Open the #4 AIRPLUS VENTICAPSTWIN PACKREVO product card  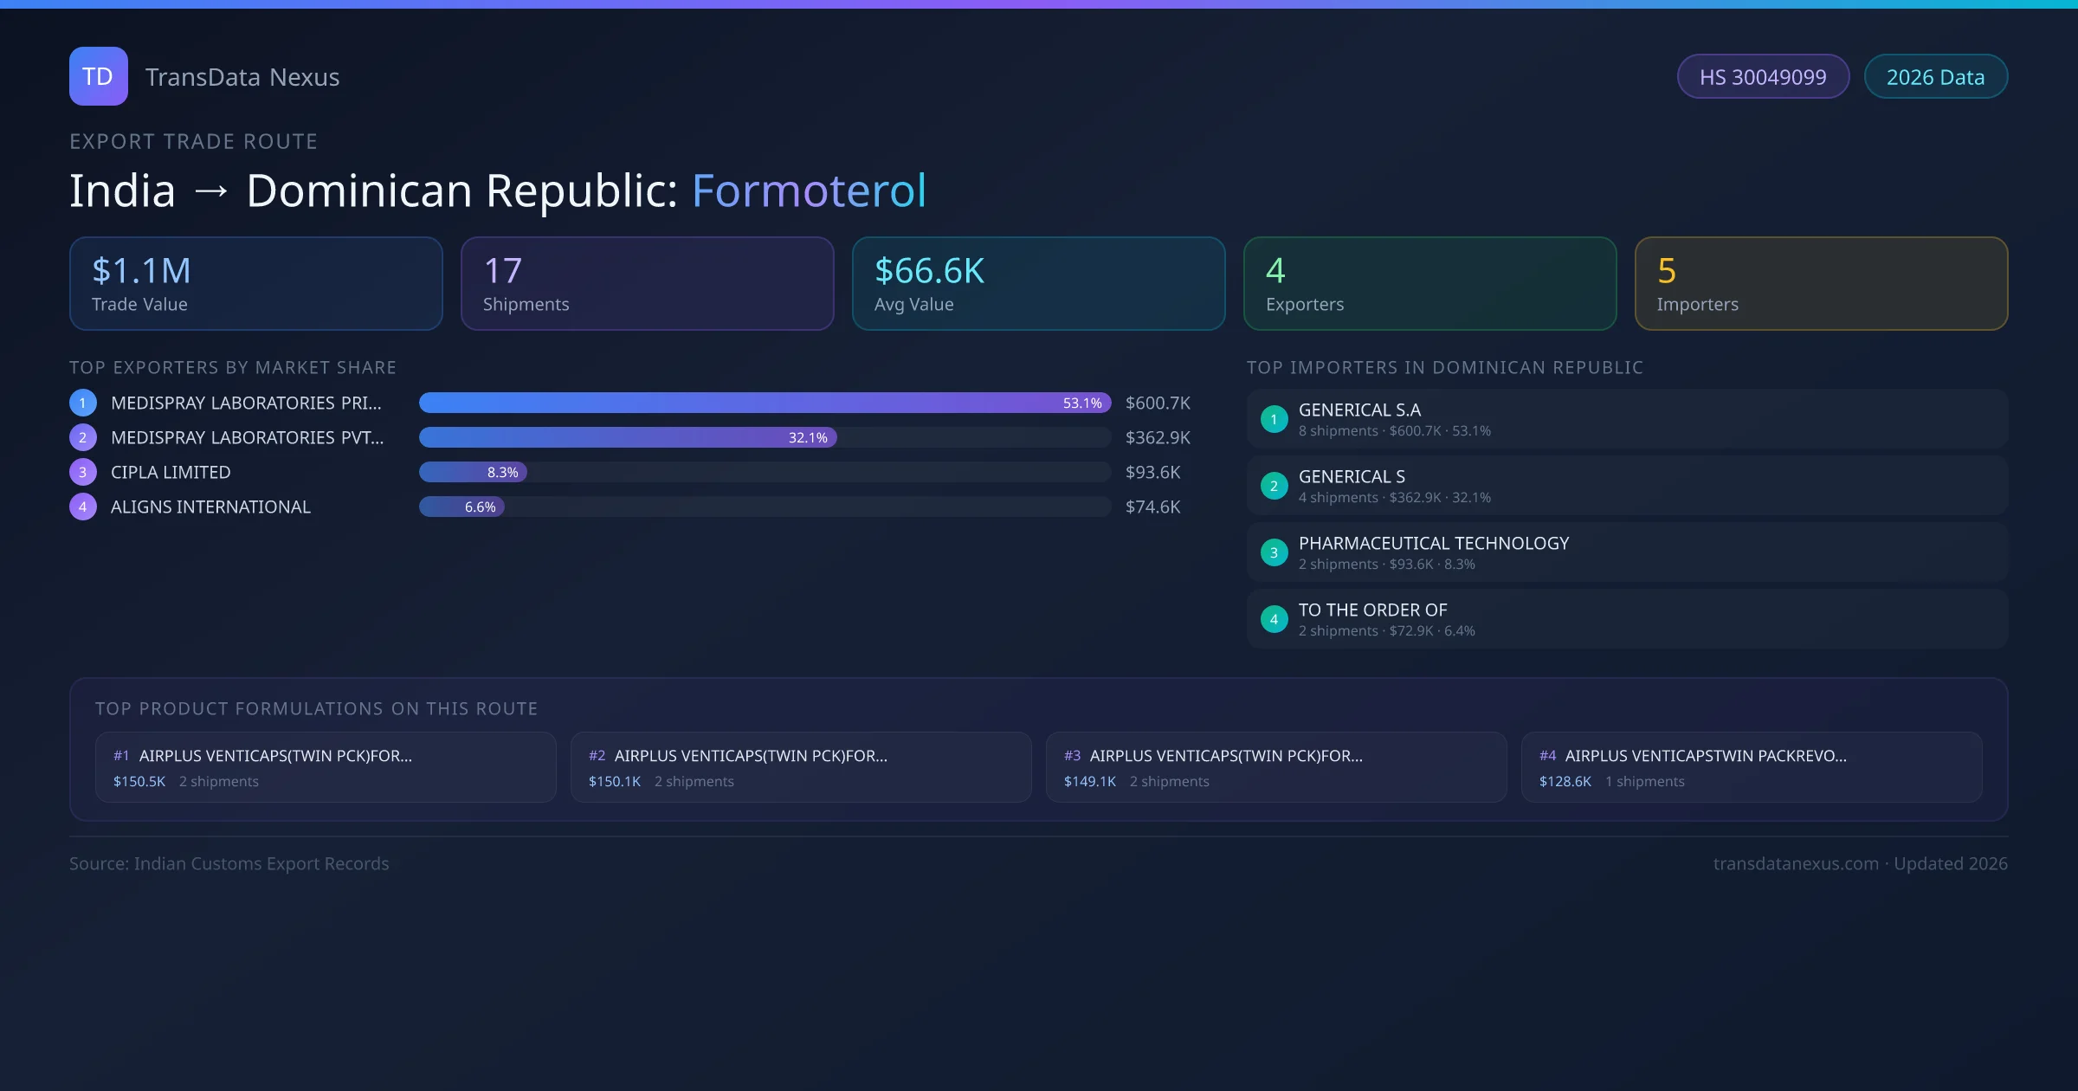1752,767
